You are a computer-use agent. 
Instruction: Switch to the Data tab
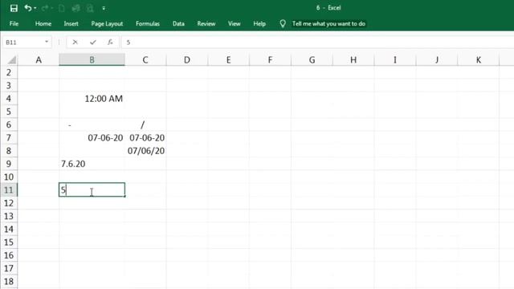[x=178, y=23]
